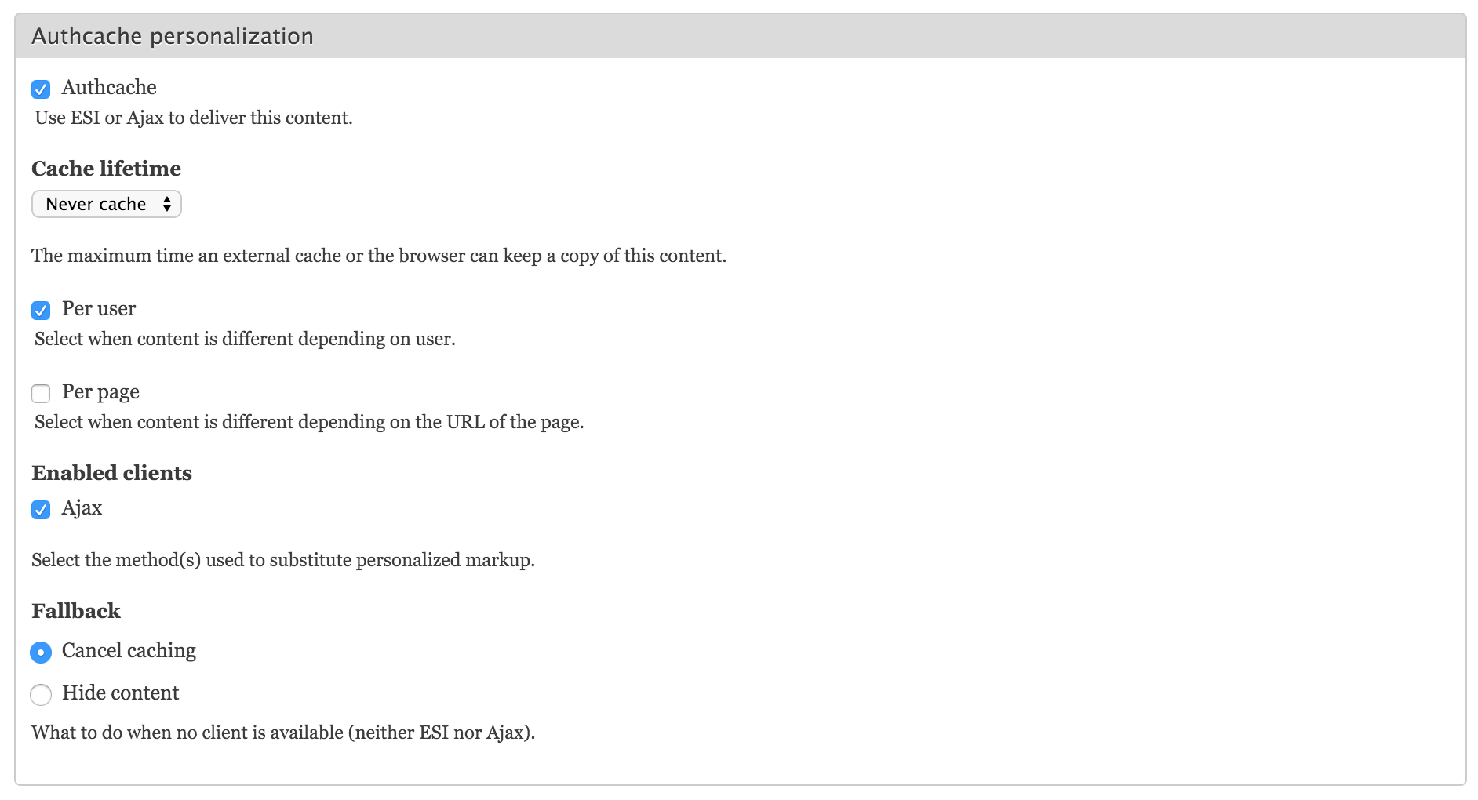Click the Ajax label text
The image size is (1478, 800).
pos(82,508)
